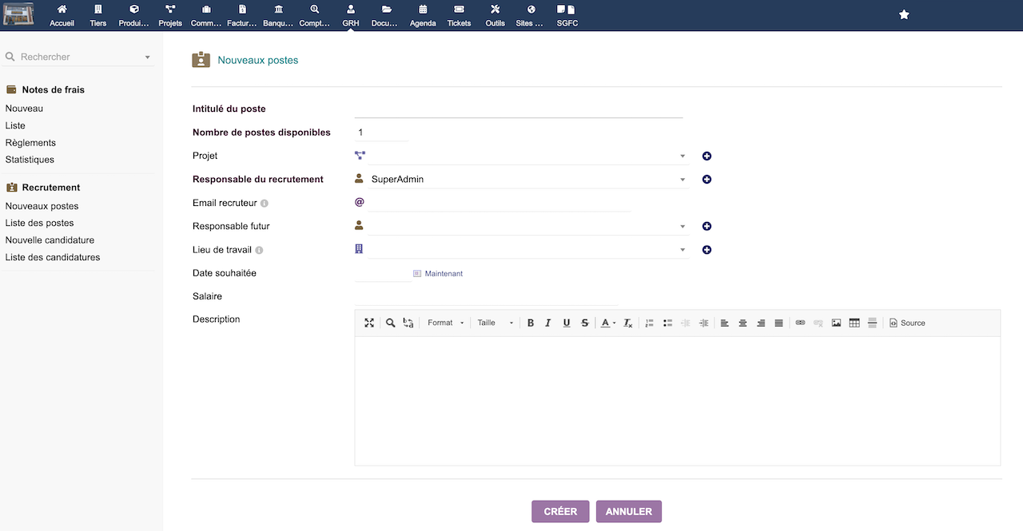Open the Taille size dropdown
Image resolution: width=1023 pixels, height=531 pixels.
[x=495, y=323]
